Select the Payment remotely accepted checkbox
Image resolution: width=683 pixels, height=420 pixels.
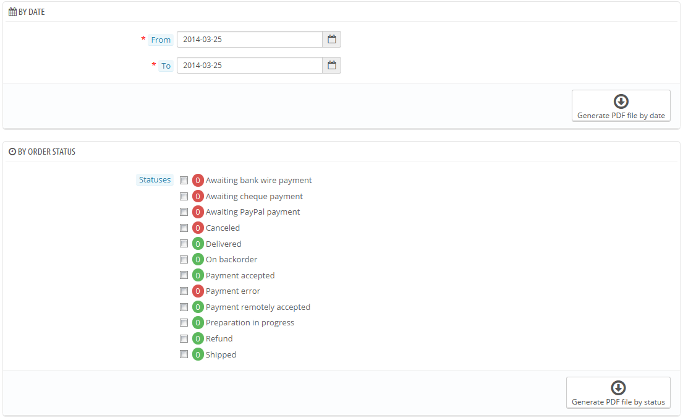(184, 307)
